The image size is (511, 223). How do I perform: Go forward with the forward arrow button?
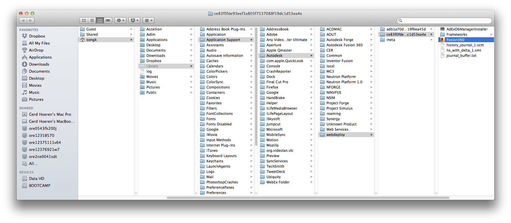tap(31, 21)
